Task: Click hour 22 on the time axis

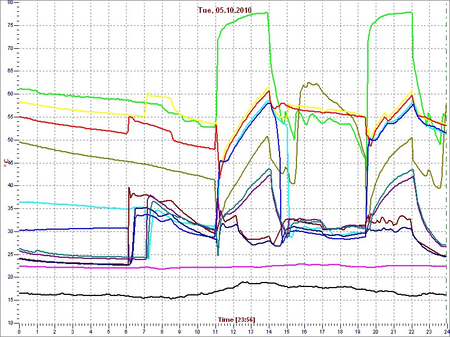Action: [x=411, y=331]
